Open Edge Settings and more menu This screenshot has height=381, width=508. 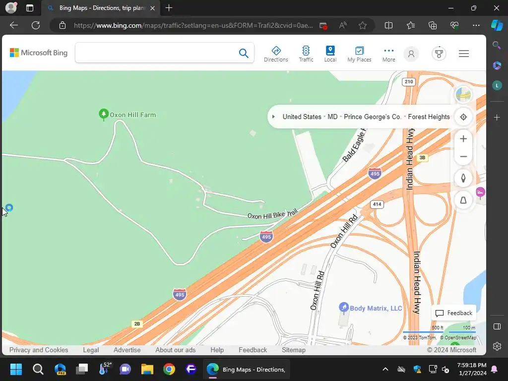(476, 25)
